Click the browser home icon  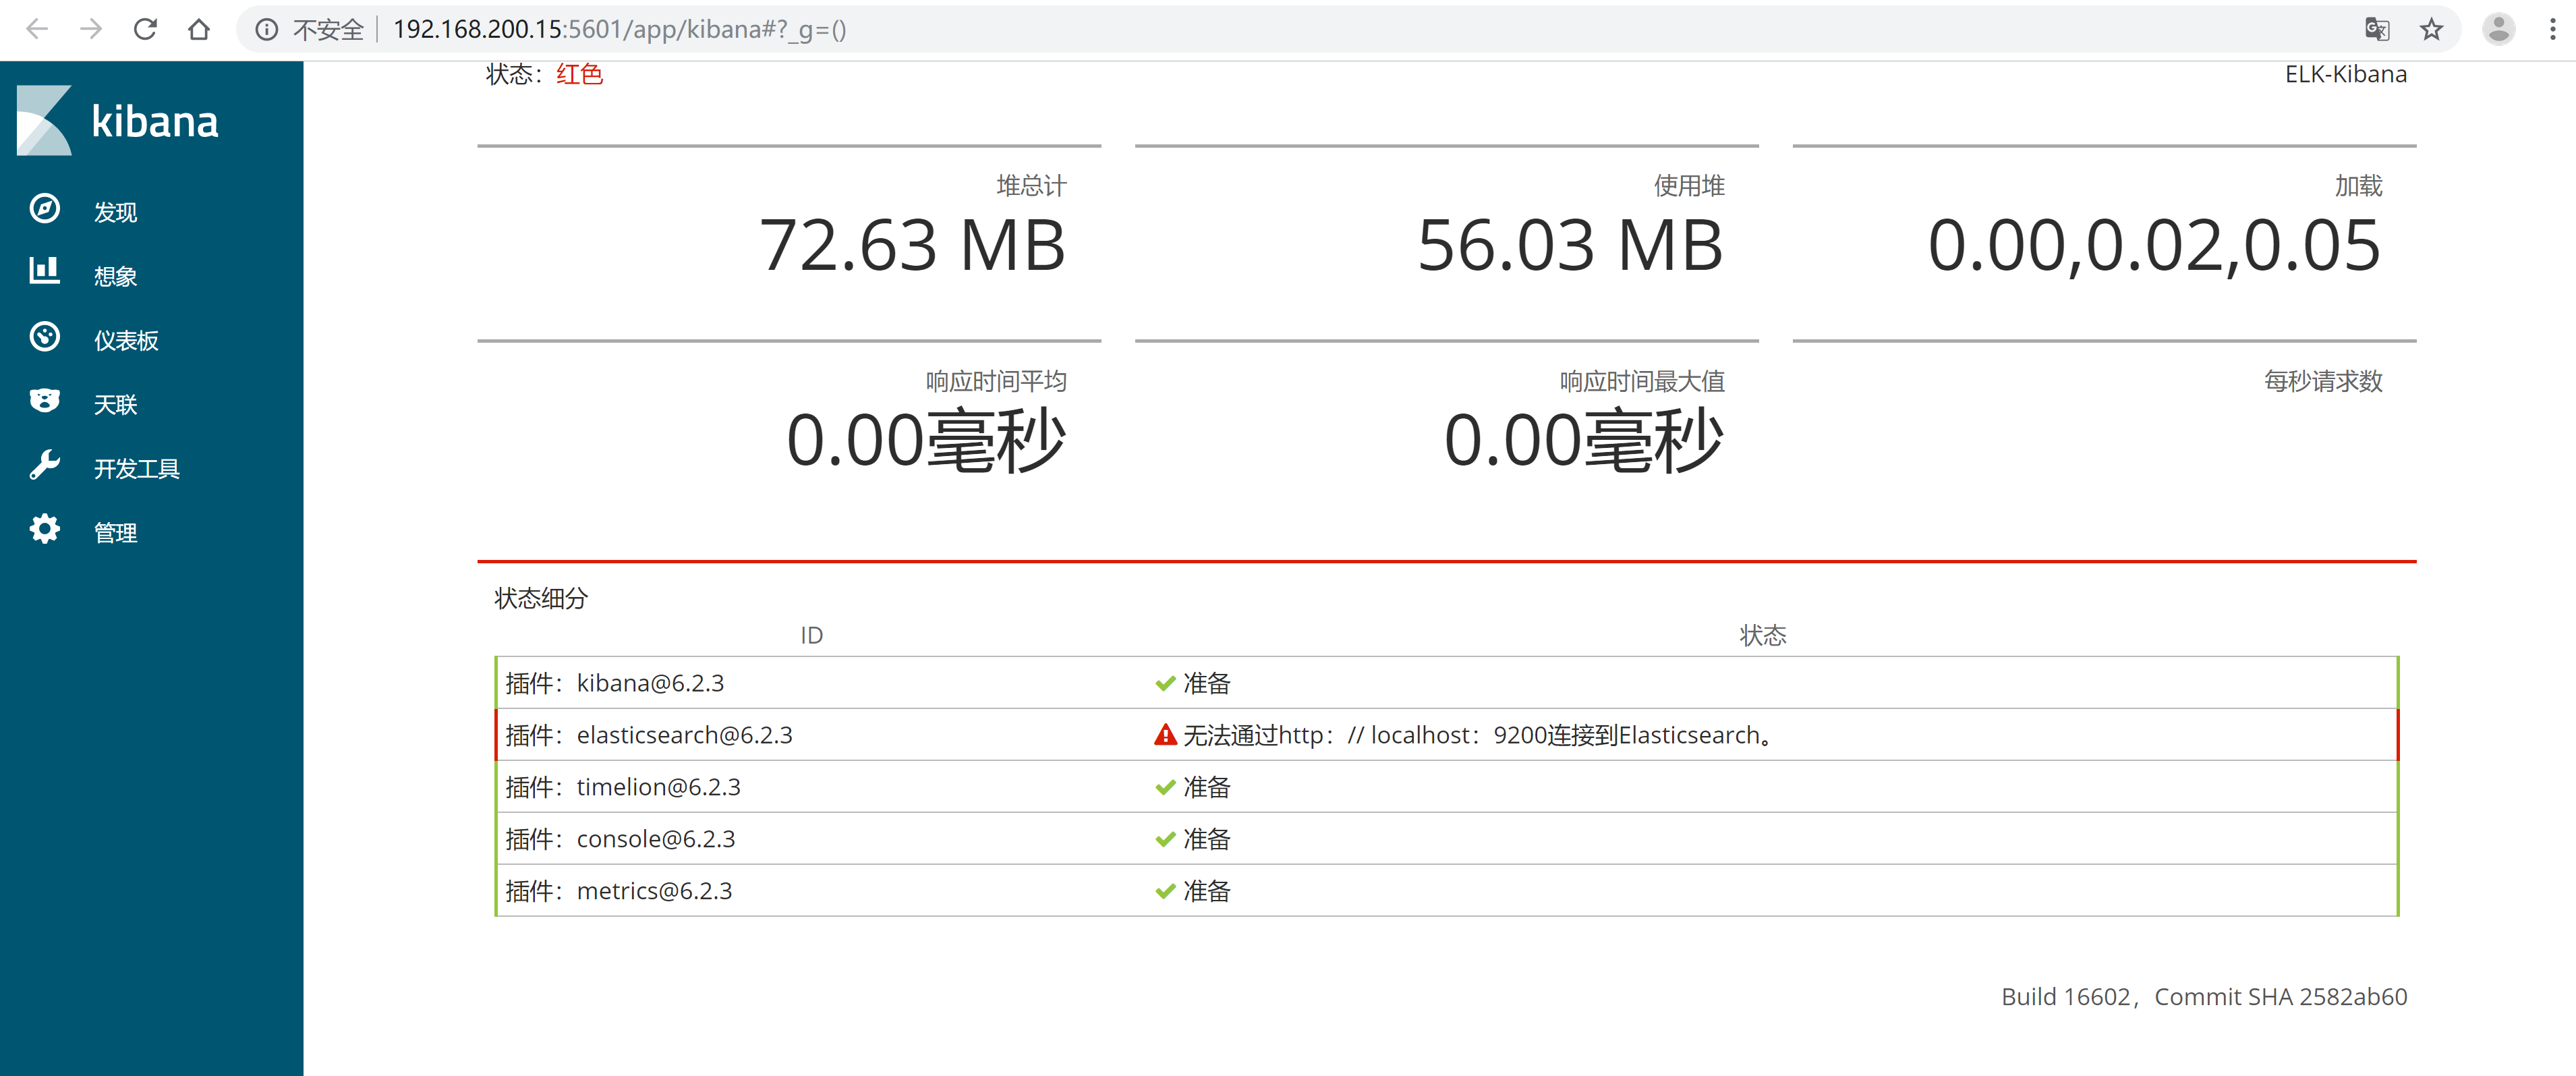point(199,29)
